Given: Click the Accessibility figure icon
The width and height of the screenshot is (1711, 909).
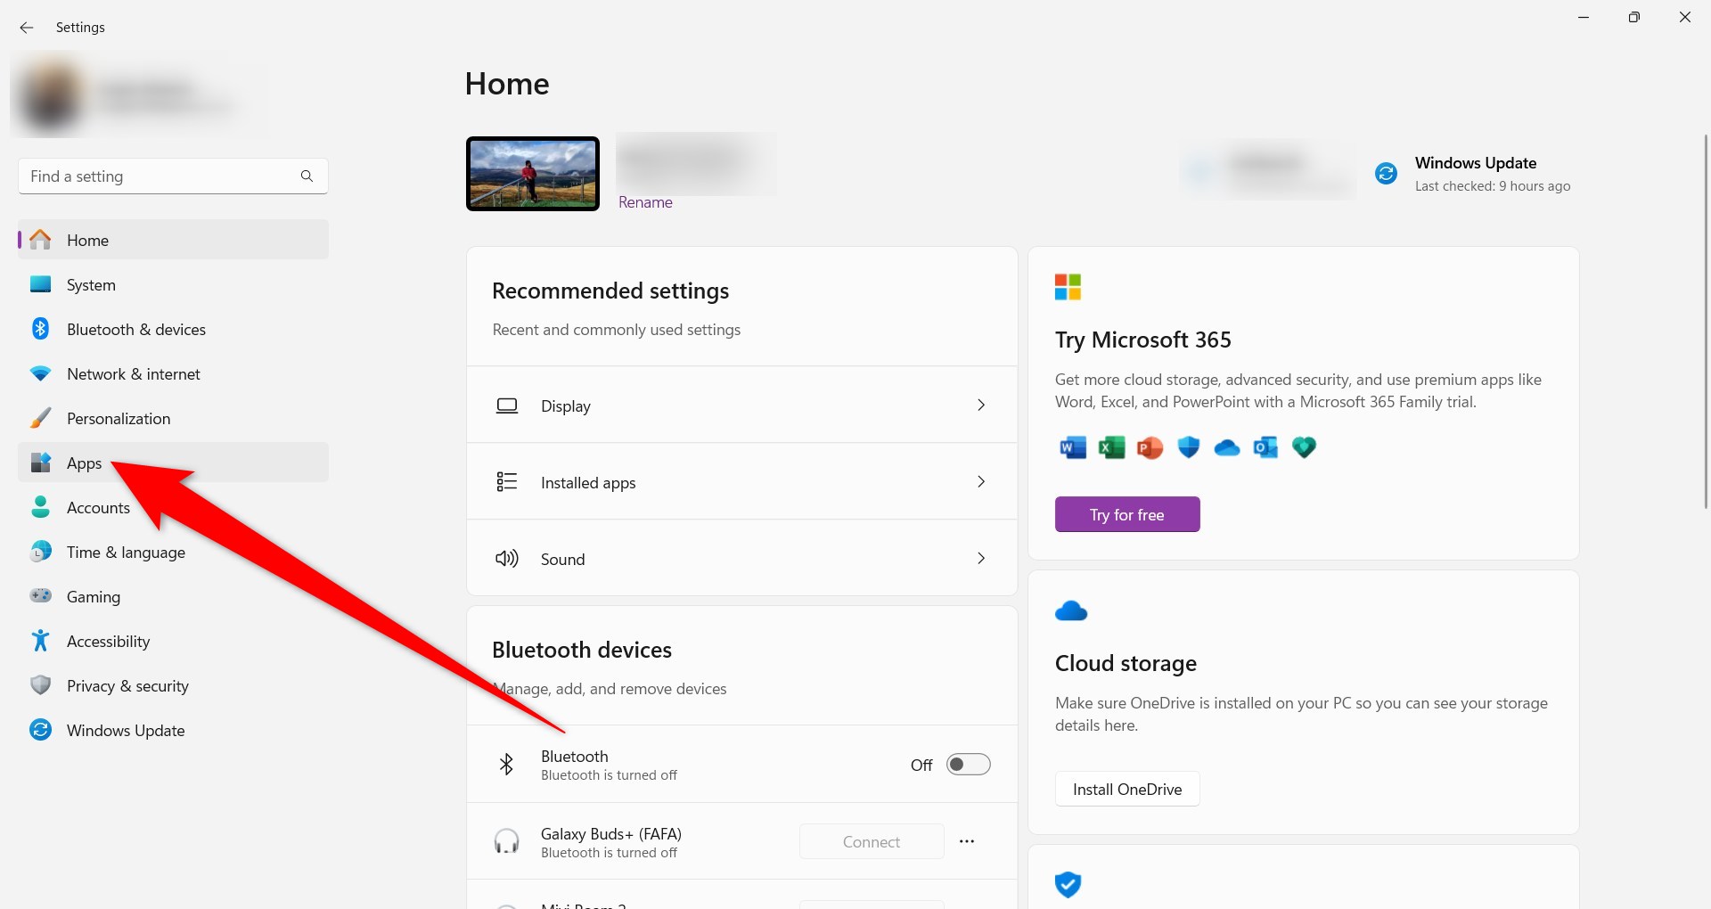Looking at the screenshot, I should point(40,641).
